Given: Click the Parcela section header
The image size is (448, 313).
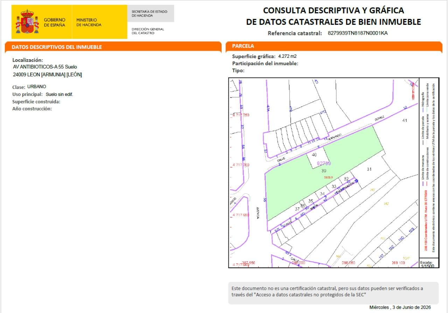Looking at the screenshot, I should 243,46.
